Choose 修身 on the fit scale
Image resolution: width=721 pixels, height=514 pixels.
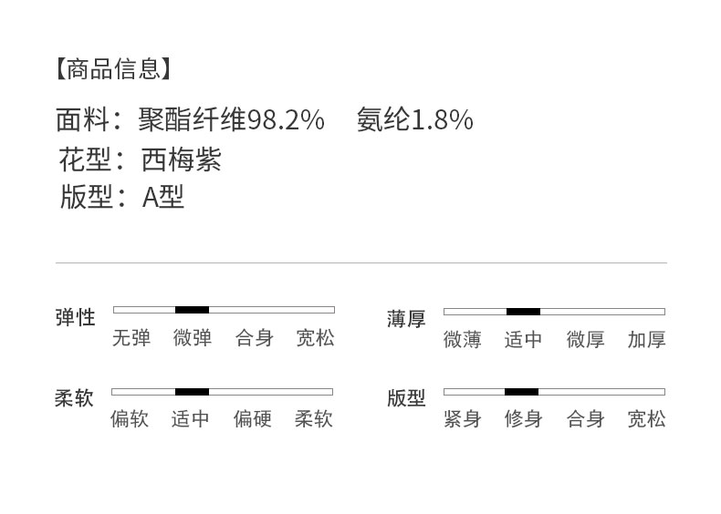pos(523,419)
